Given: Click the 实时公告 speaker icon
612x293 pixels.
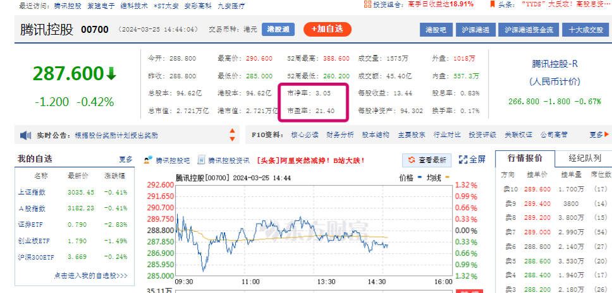Looking at the screenshot, I should 25,136.
